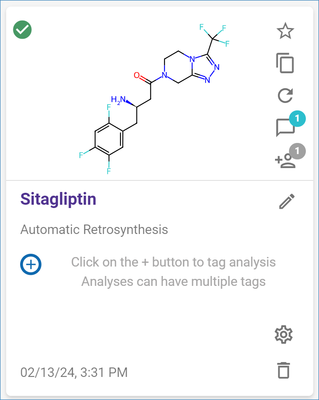Open analysis settings via the gear icon
The height and width of the screenshot is (400, 319).
point(283,335)
